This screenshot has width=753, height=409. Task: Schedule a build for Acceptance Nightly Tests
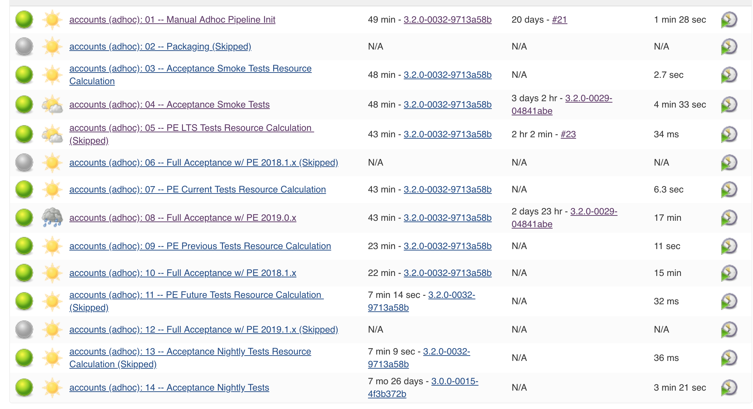coord(729,387)
